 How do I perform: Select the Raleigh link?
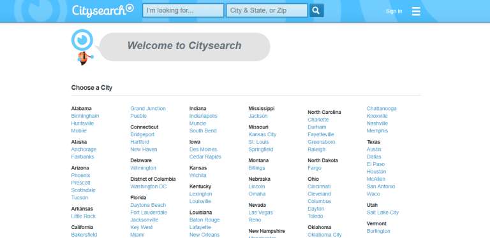(316, 150)
